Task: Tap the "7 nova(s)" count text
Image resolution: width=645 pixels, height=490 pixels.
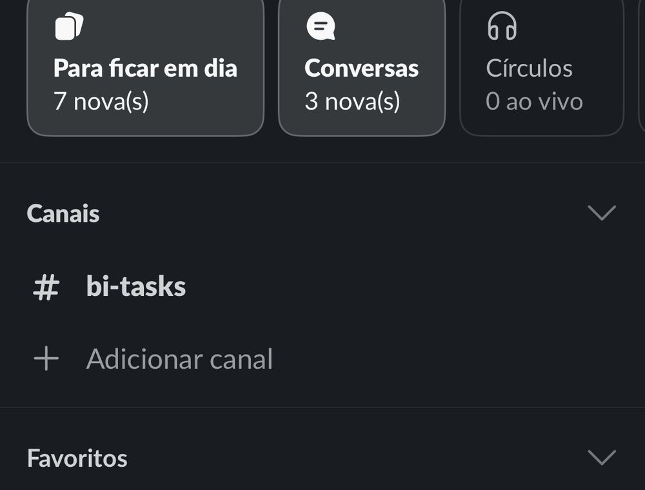Action: pos(101,101)
